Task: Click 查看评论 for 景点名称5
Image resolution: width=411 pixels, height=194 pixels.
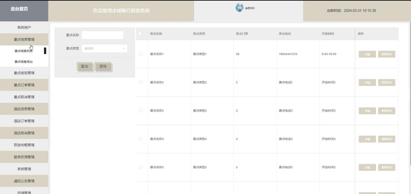Action: (387, 167)
